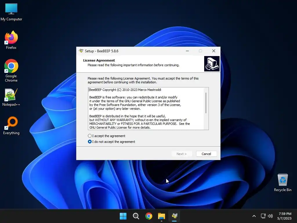Screen dimensions: 297x223
Task: Select the Recycle Bin desktop icon
Action: coord(282,182)
